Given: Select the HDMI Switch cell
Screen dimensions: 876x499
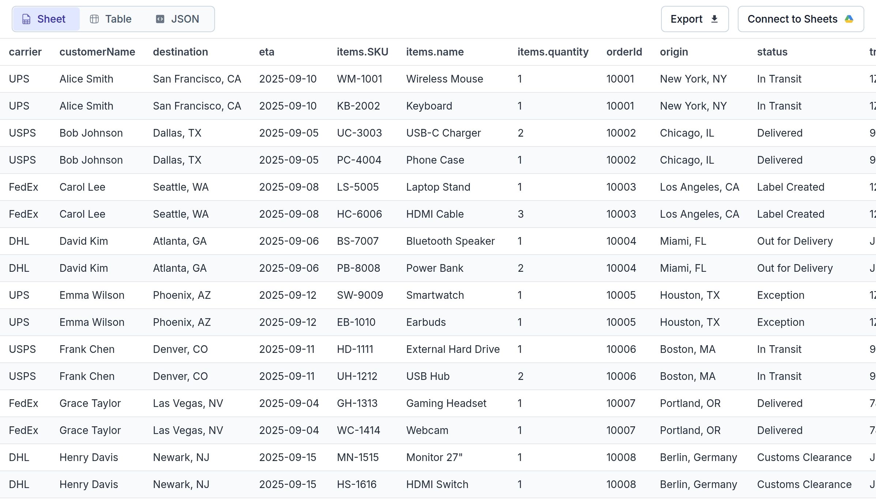Looking at the screenshot, I should click(437, 484).
